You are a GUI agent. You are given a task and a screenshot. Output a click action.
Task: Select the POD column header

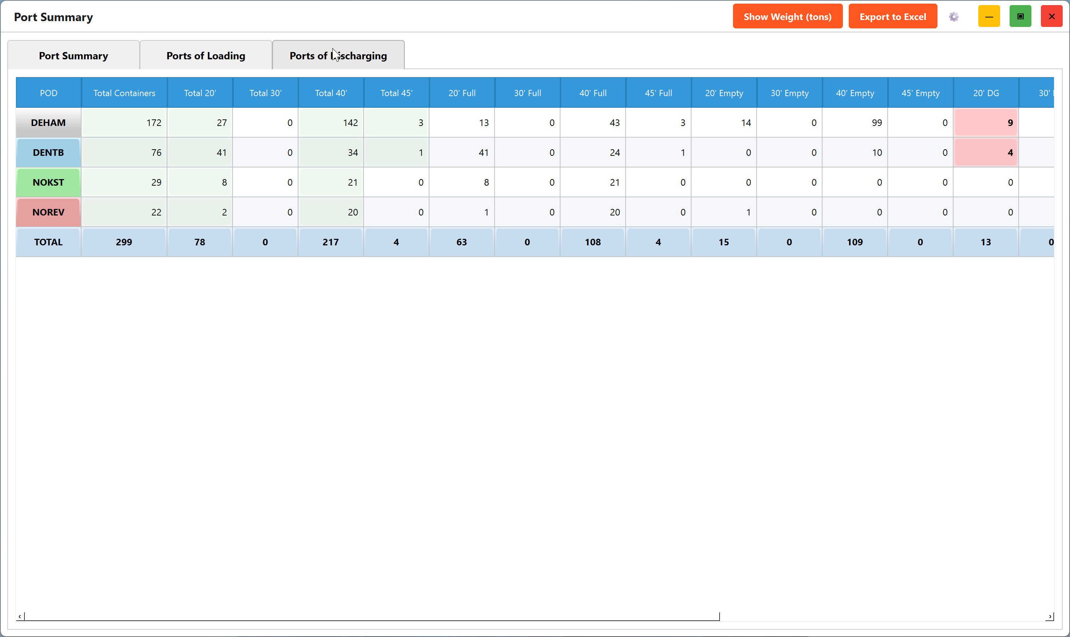pos(48,93)
